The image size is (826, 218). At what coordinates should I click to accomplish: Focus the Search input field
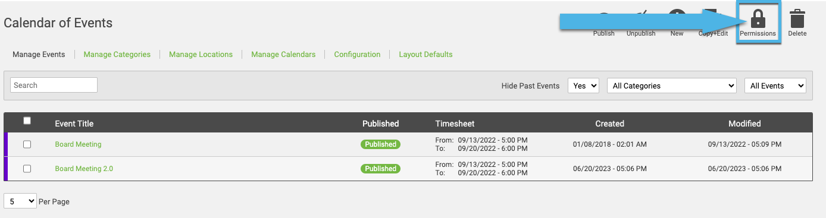(54, 85)
